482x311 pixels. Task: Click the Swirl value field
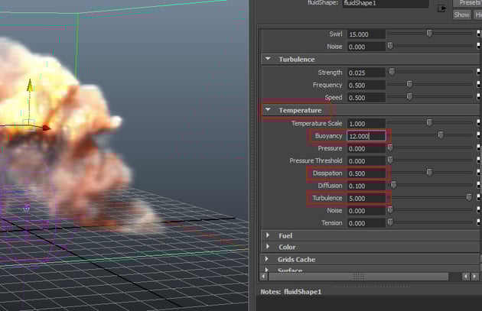point(366,34)
